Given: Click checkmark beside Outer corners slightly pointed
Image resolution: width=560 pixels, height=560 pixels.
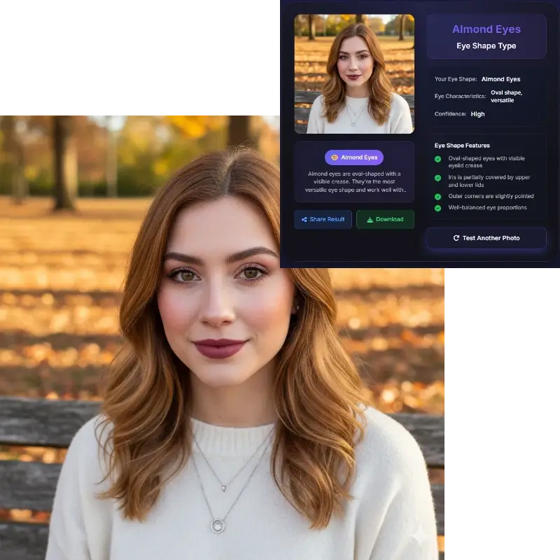Looking at the screenshot, I should 437,197.
